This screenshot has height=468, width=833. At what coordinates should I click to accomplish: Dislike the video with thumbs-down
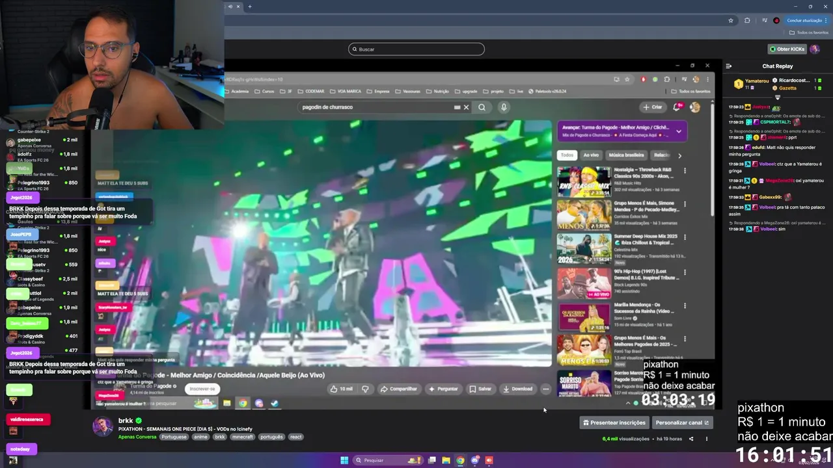pos(365,389)
